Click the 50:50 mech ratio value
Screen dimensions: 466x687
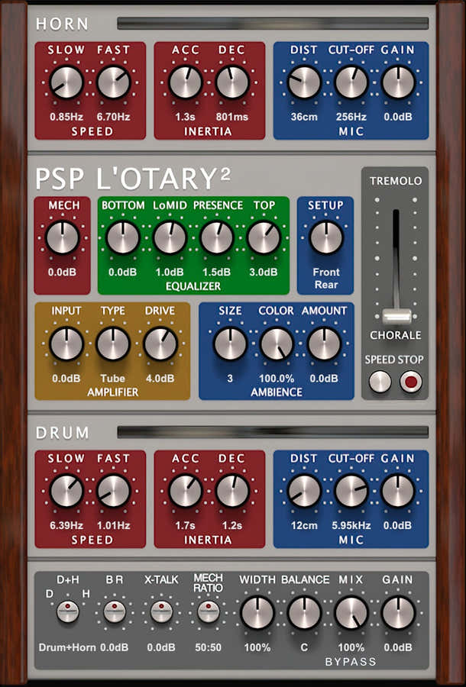209,647
